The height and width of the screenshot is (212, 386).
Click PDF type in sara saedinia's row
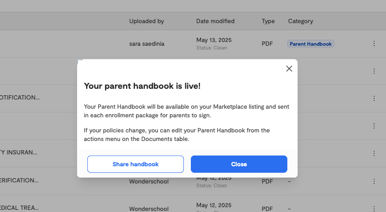(x=267, y=44)
